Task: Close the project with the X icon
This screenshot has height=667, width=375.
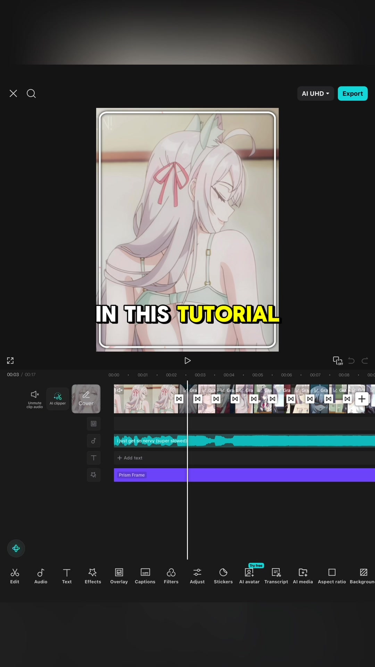Action: [13, 93]
